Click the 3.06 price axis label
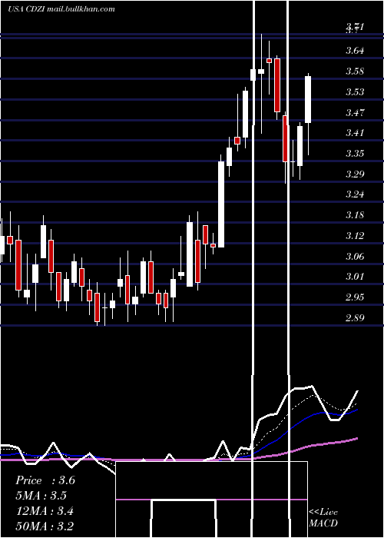Viewport: 384px width, 538px height. [355, 256]
